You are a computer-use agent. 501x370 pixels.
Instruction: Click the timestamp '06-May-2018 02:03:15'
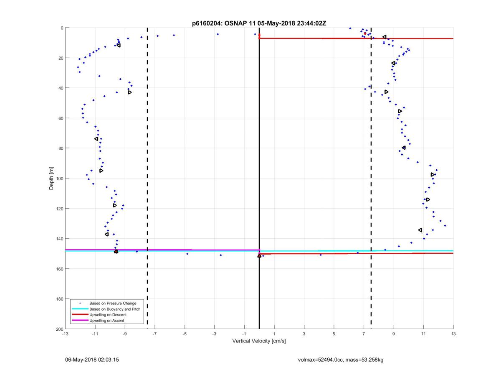[x=92, y=360]
